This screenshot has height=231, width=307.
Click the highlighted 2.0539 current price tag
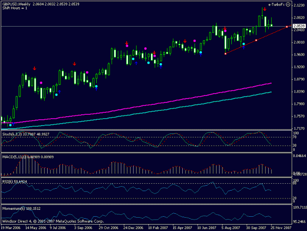pos(299,26)
